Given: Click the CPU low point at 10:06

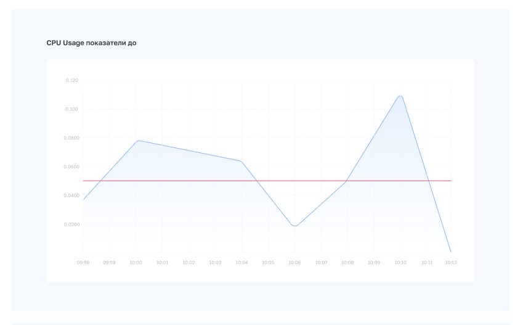Looking at the screenshot, I should click(x=294, y=226).
